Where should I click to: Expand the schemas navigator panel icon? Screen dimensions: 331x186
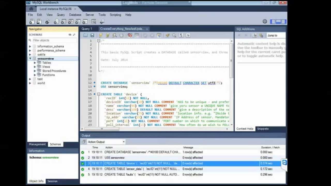(x=74, y=35)
